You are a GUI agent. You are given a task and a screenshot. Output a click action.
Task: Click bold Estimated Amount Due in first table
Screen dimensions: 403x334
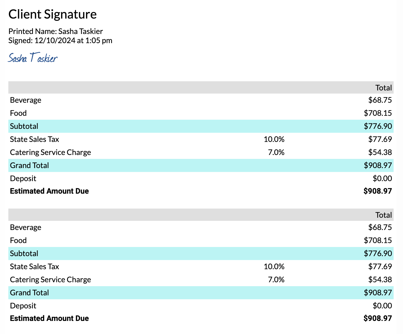click(49, 191)
